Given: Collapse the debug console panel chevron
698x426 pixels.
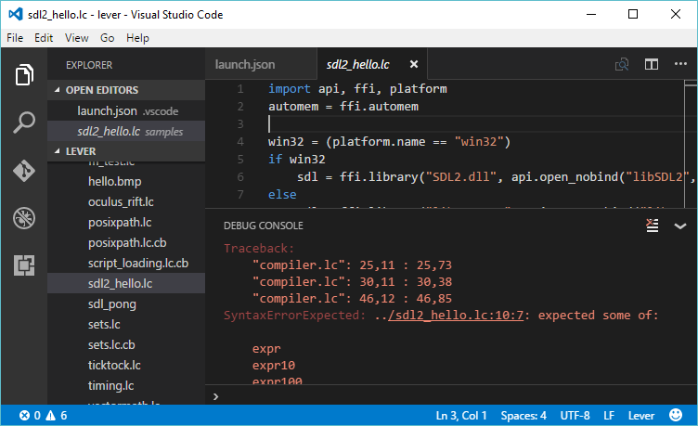Looking at the screenshot, I should 679,226.
